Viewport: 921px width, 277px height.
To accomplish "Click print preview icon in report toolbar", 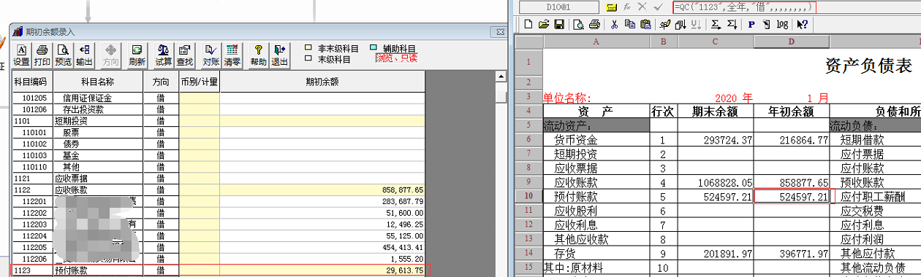I will (578, 24).
